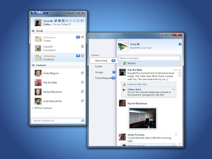Screen dimensions: 212x159
Task: Click the Foursquare map pin icon
Action: [x=38, y=48]
